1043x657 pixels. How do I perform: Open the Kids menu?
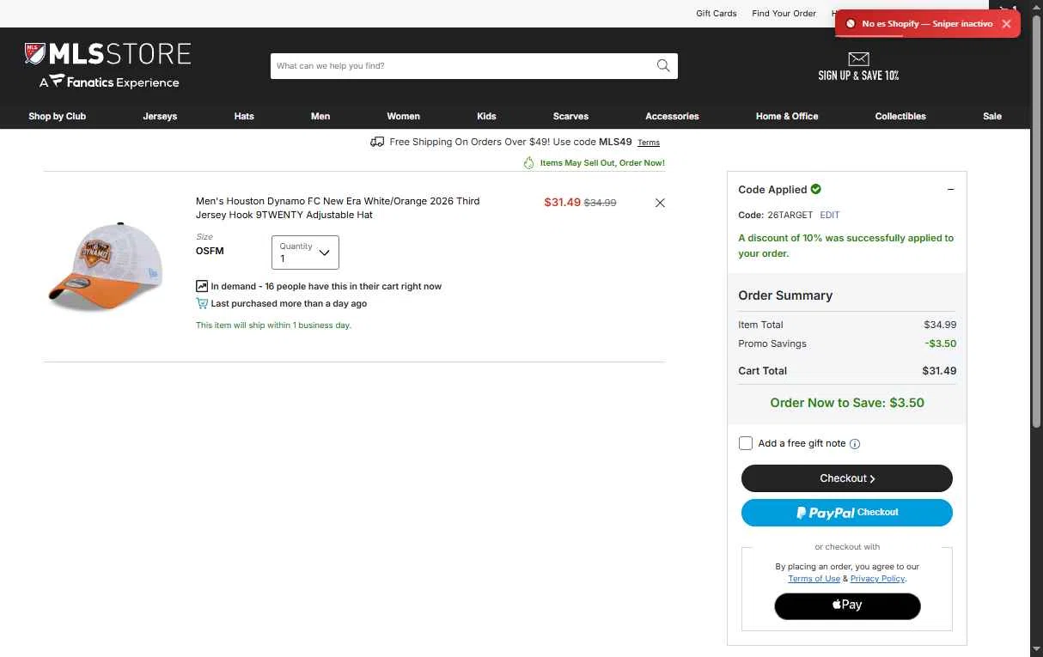(486, 116)
